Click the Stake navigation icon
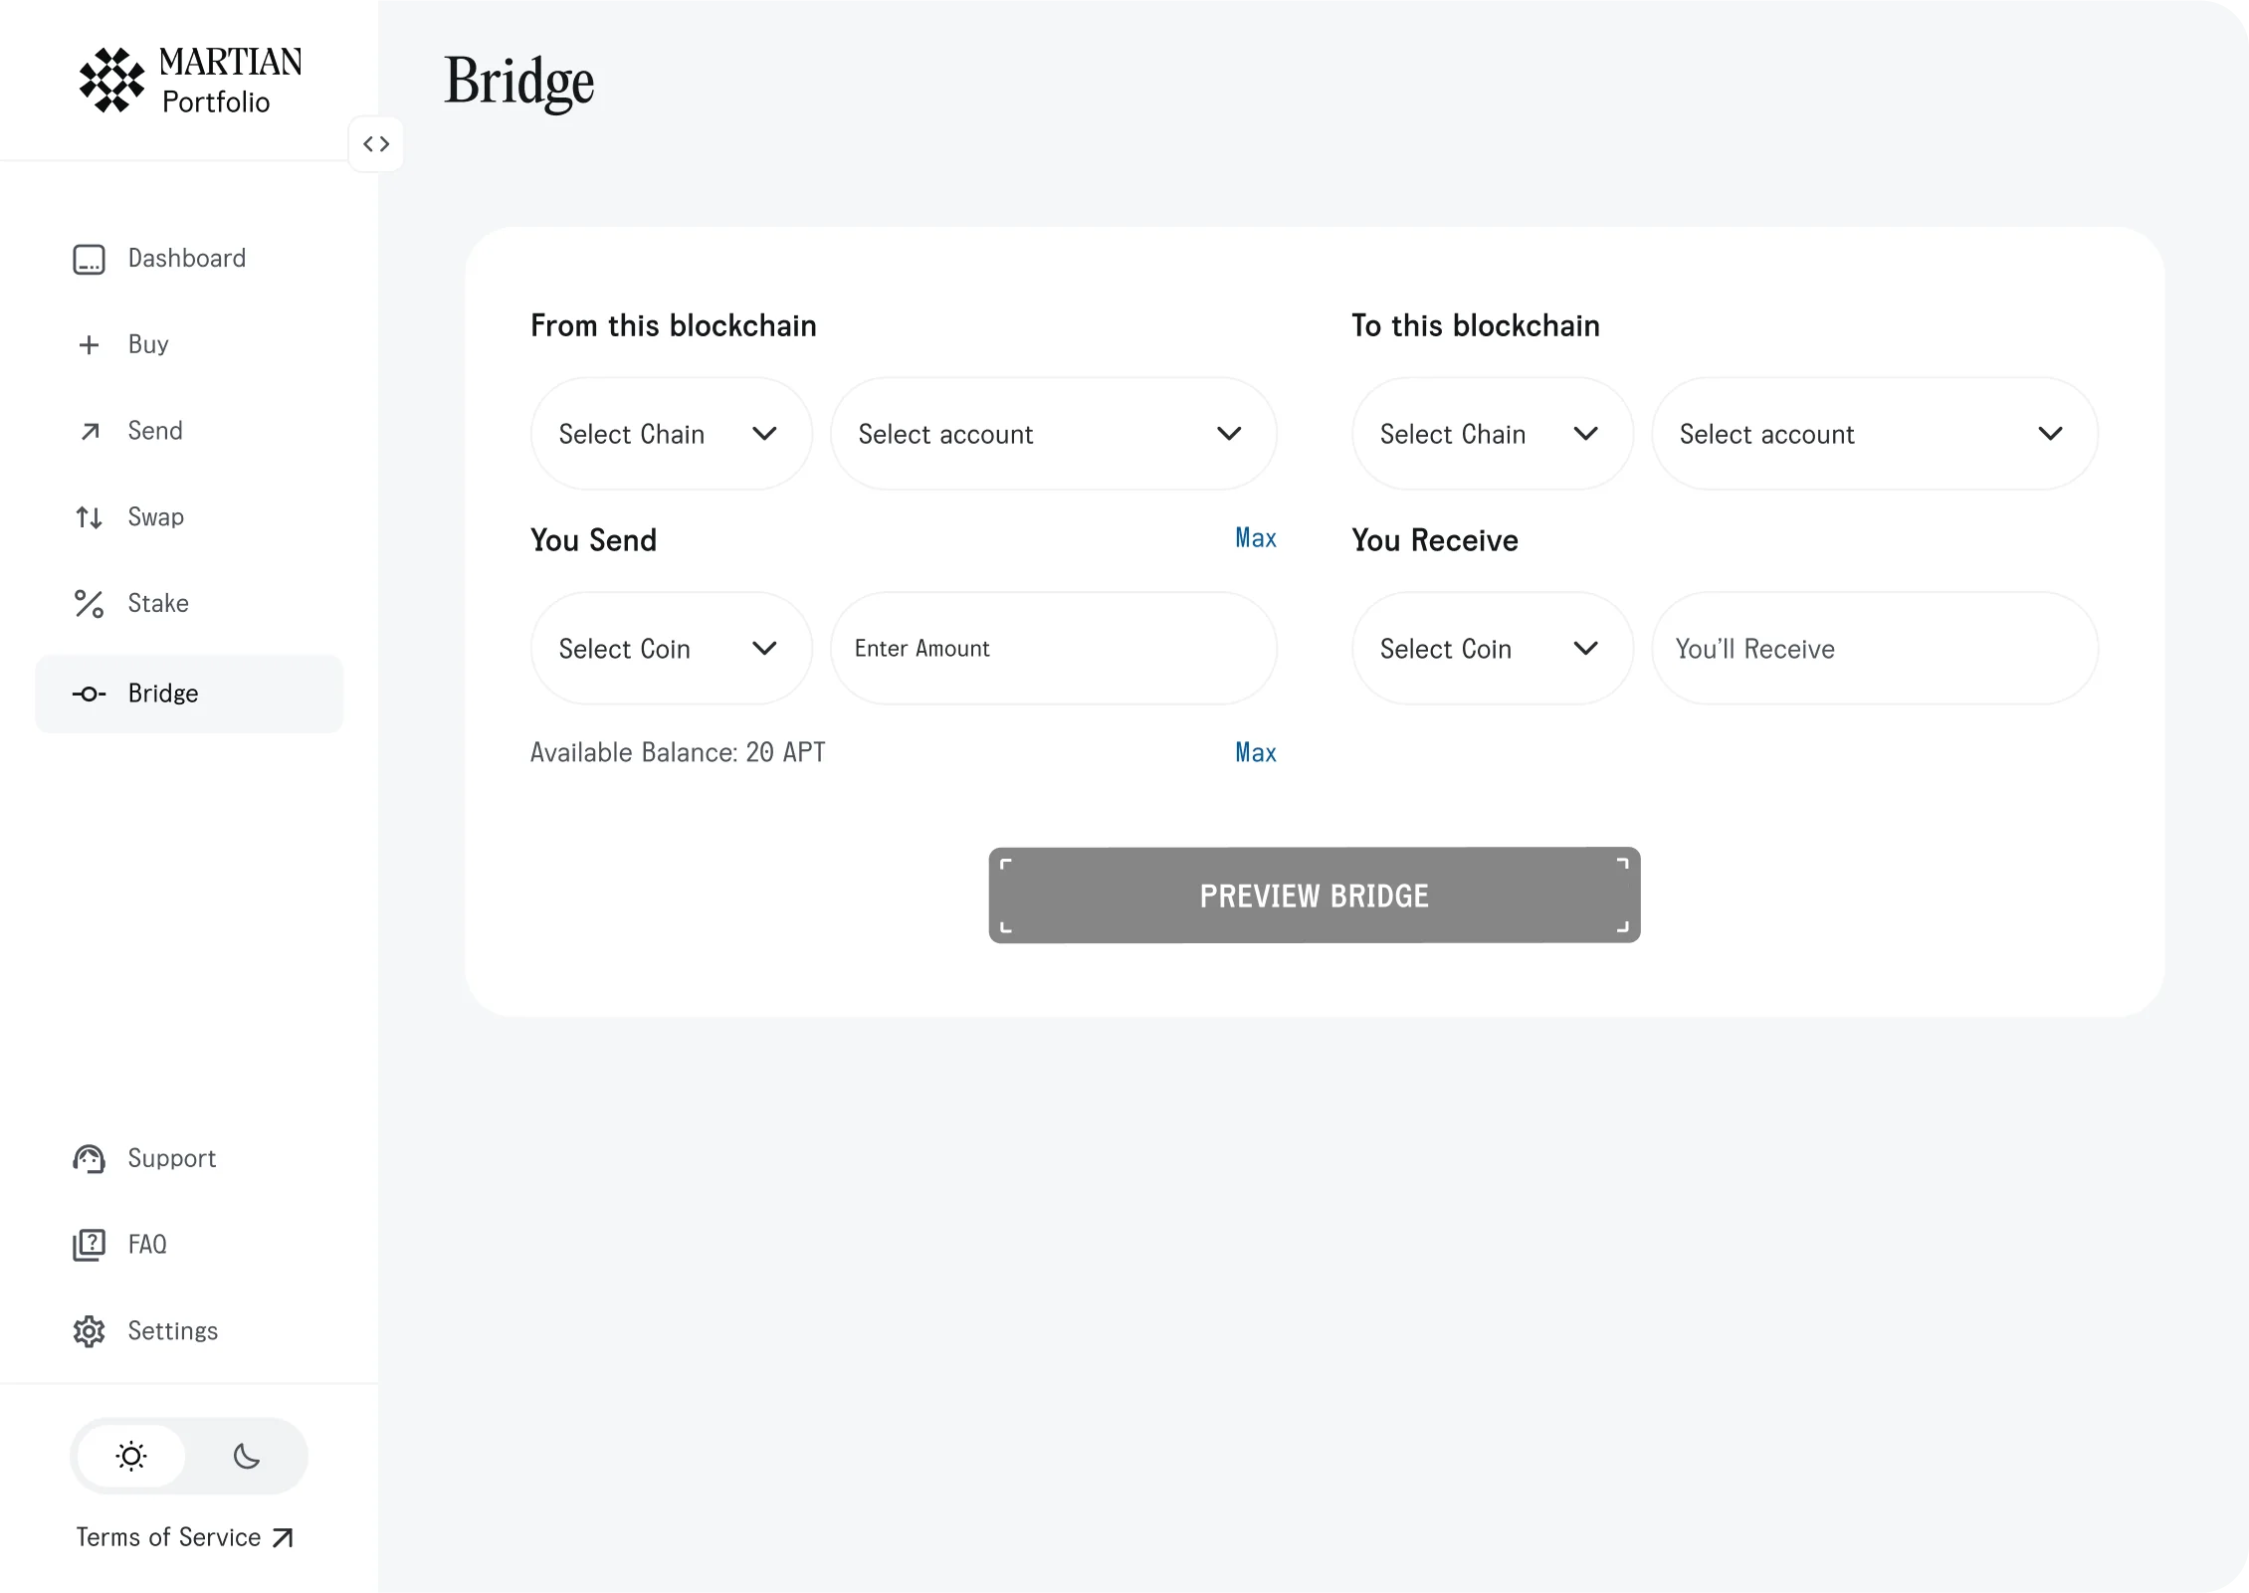This screenshot has height=1593, width=2249. [88, 603]
